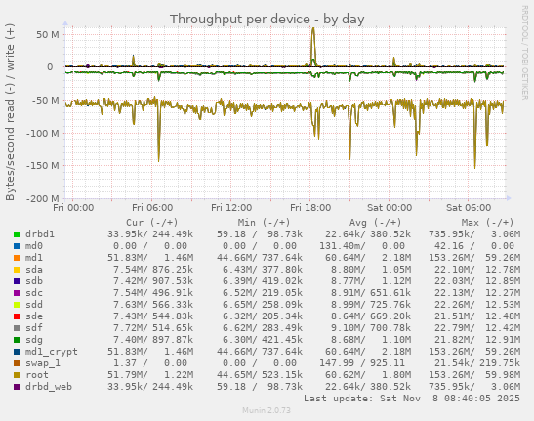Click the Bytes/second read/write axis title
534x421 pixels.
(10, 112)
